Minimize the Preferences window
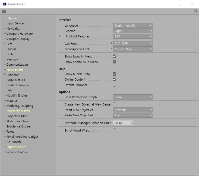Viewport: 199px width, 176px height. pyautogui.click(x=168, y=4)
